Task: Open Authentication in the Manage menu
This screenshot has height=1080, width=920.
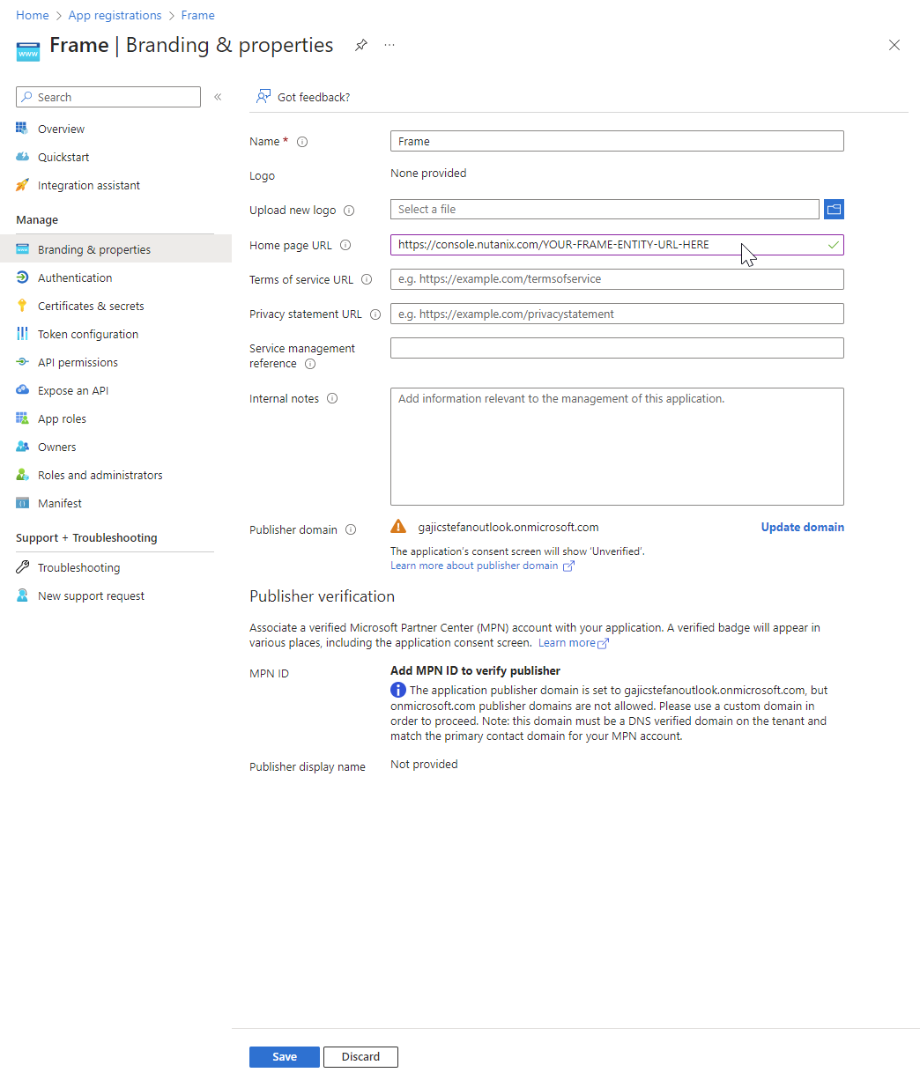Action: [x=75, y=277]
